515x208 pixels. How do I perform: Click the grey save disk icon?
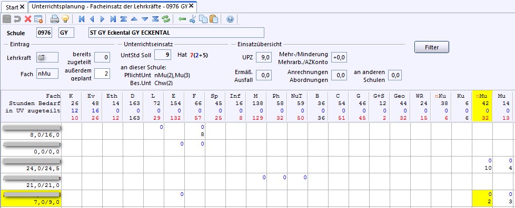6,19
